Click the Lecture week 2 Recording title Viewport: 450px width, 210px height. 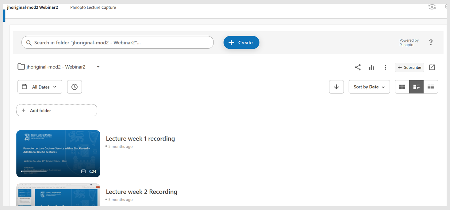tap(141, 192)
